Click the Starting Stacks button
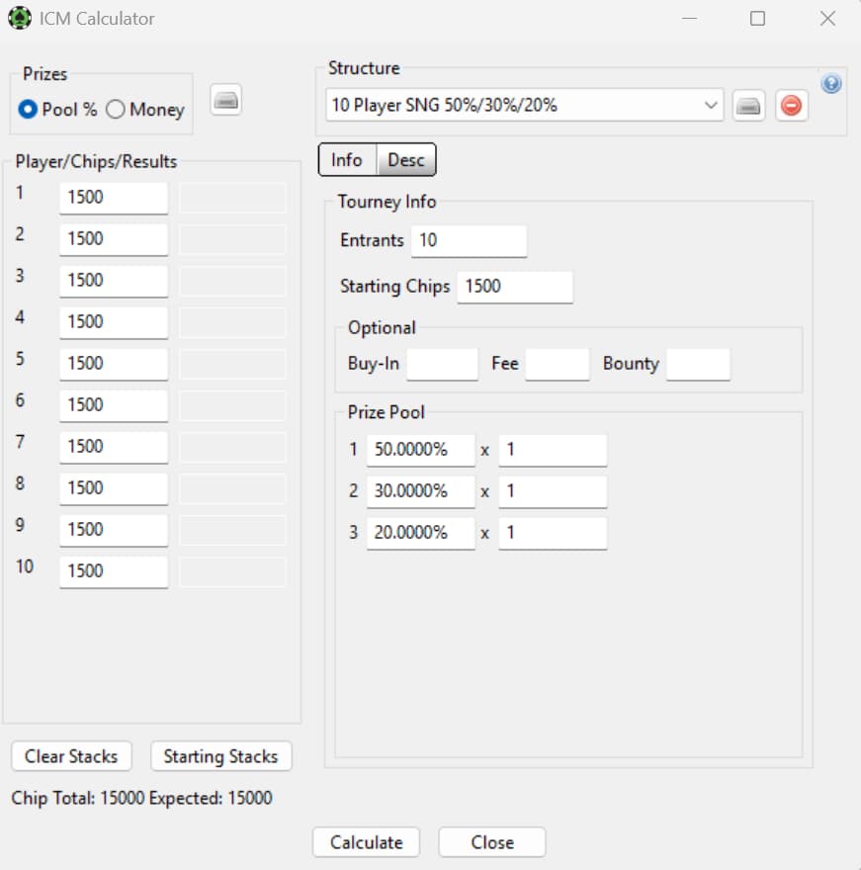861x870 pixels. pos(220,755)
